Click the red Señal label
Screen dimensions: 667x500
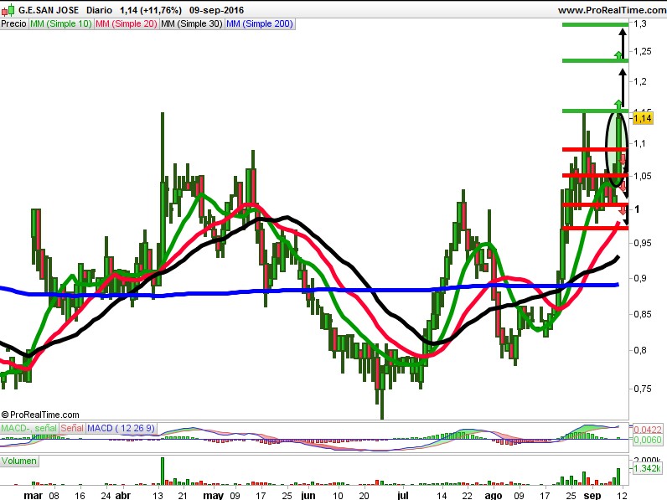72,428
